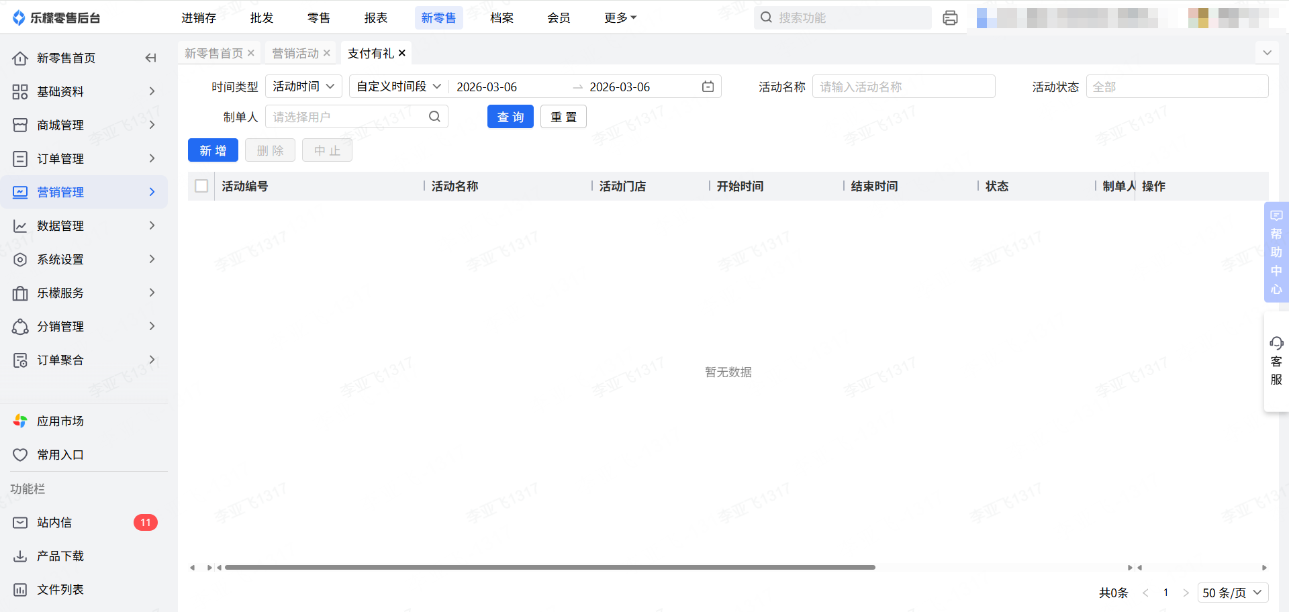Image resolution: width=1289 pixels, height=612 pixels.
Task: Click the 基础资料 grid icon
Action: coord(20,92)
